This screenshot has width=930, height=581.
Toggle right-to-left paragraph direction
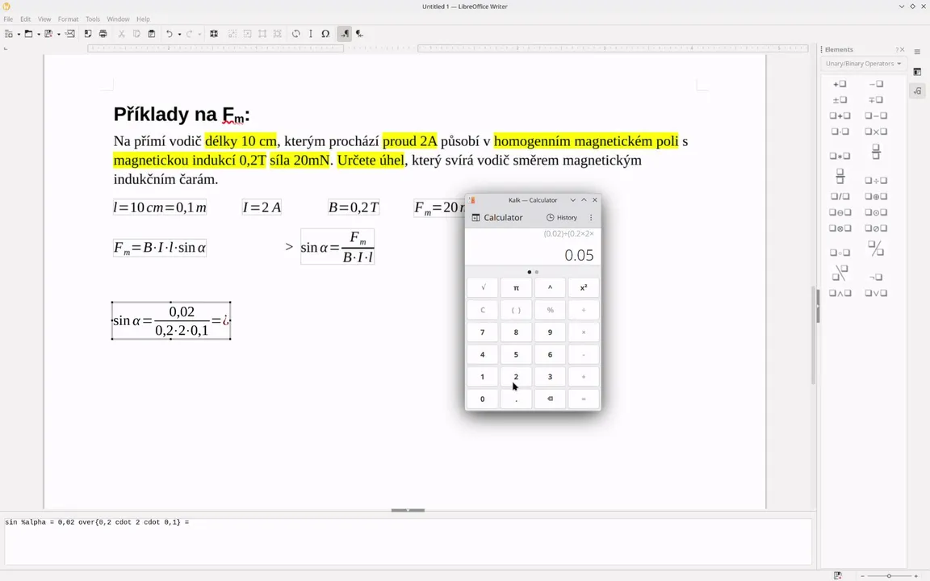(359, 34)
